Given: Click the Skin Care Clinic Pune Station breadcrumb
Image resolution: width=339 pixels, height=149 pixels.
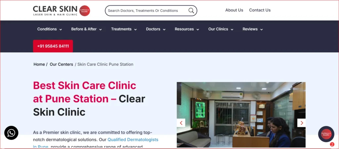Looking at the screenshot, I should (105, 64).
